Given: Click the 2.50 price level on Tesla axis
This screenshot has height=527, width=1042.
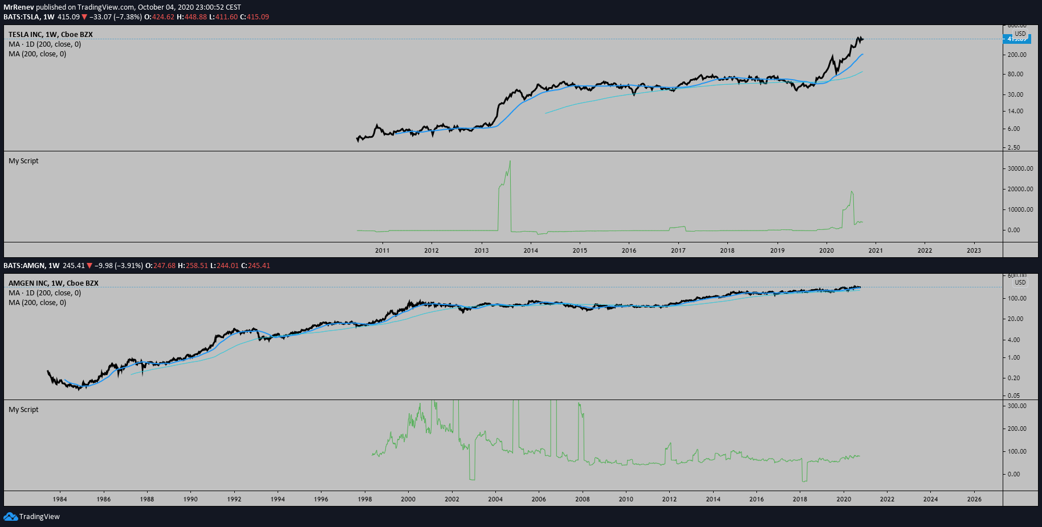Looking at the screenshot, I should pyautogui.click(x=1013, y=148).
